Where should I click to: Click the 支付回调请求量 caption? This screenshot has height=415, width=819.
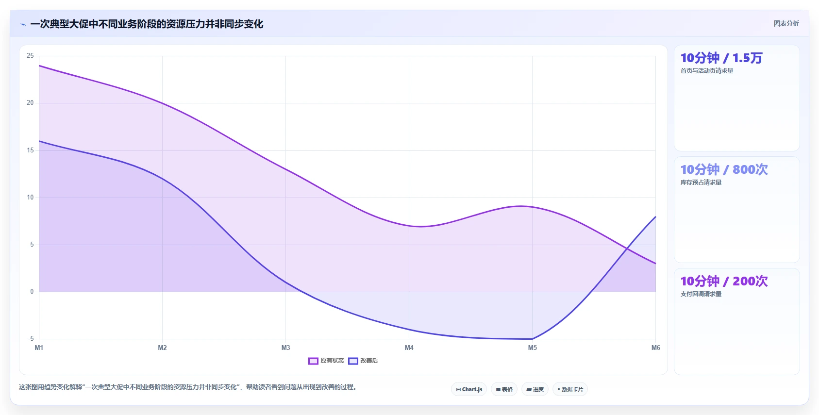pos(701,294)
